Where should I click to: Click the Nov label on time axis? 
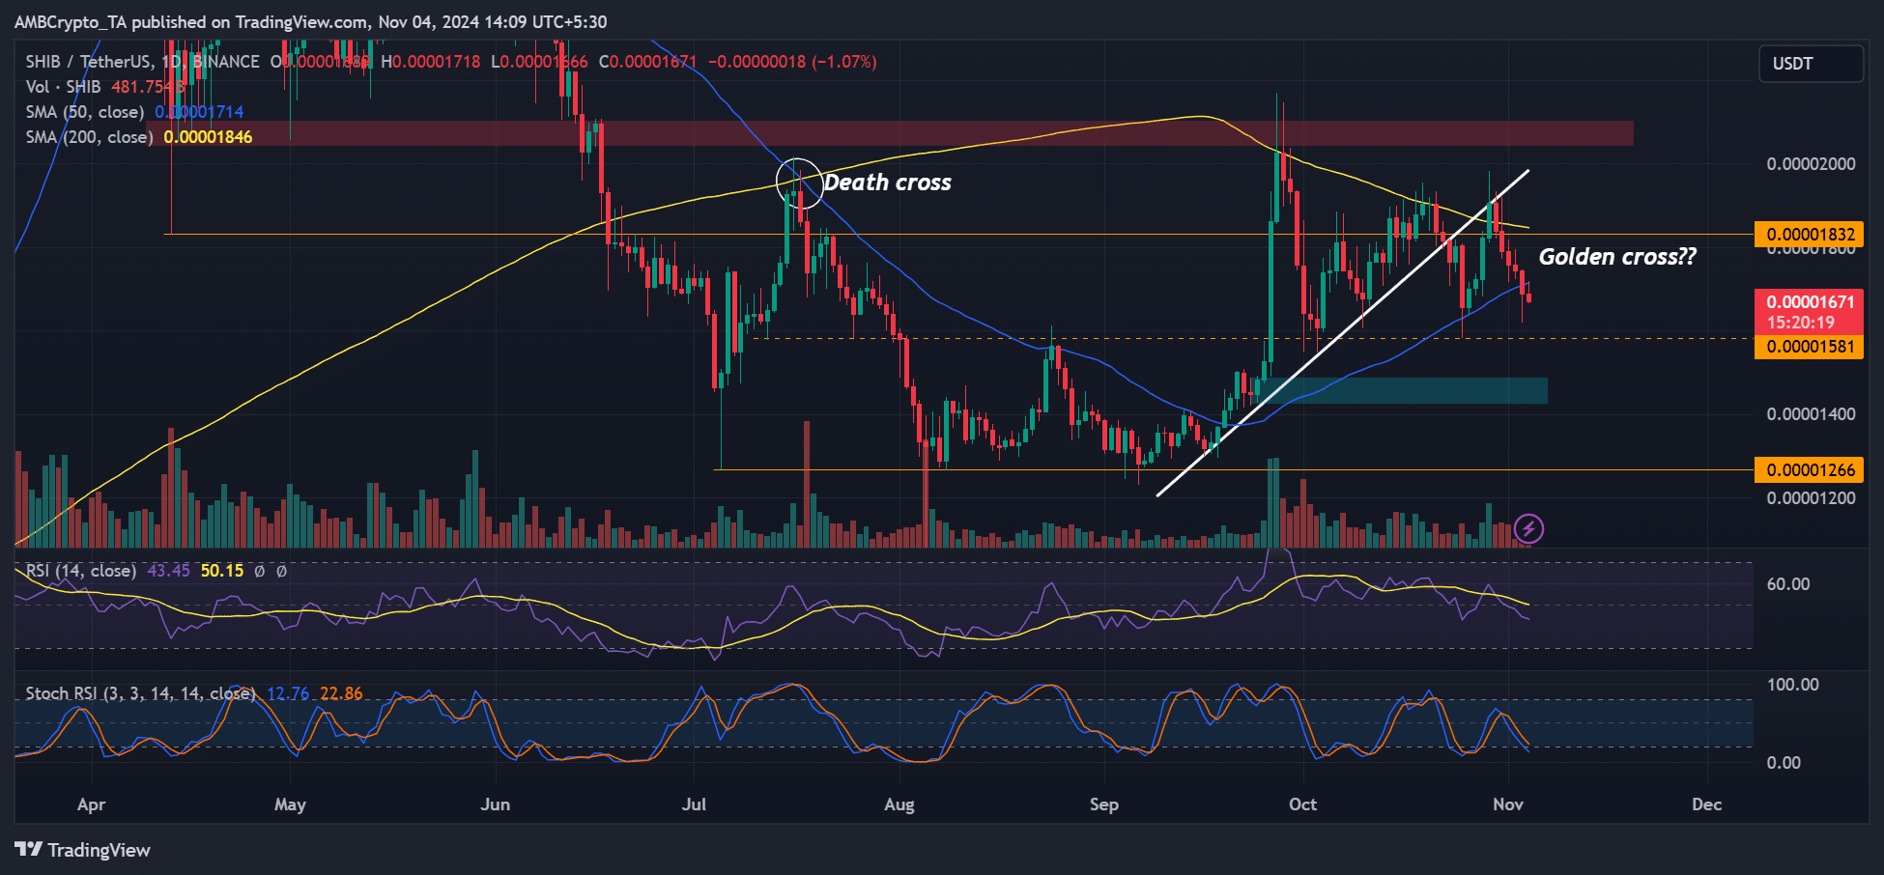click(1508, 804)
